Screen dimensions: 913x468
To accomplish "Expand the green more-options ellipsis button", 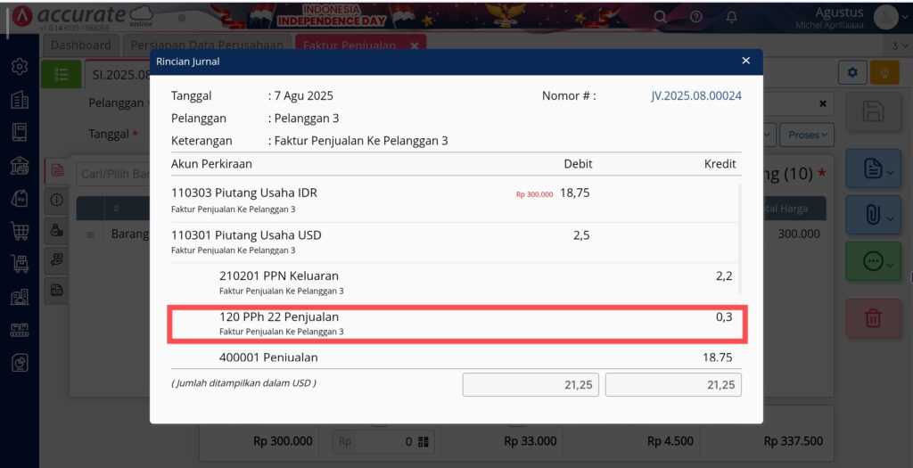I will (873, 261).
